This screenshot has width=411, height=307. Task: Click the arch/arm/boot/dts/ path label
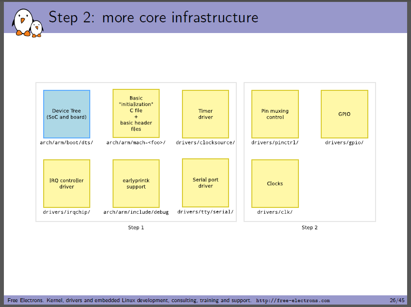66,142
